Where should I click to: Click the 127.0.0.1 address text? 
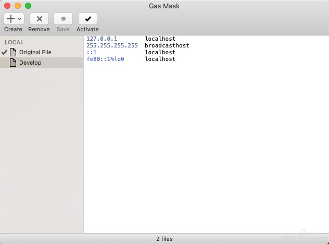pyautogui.click(x=102, y=39)
